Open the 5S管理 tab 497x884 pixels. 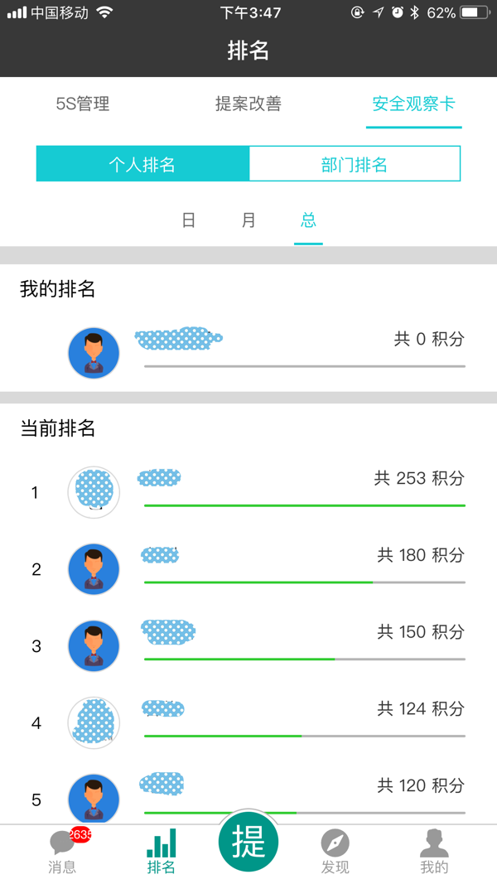click(x=83, y=104)
